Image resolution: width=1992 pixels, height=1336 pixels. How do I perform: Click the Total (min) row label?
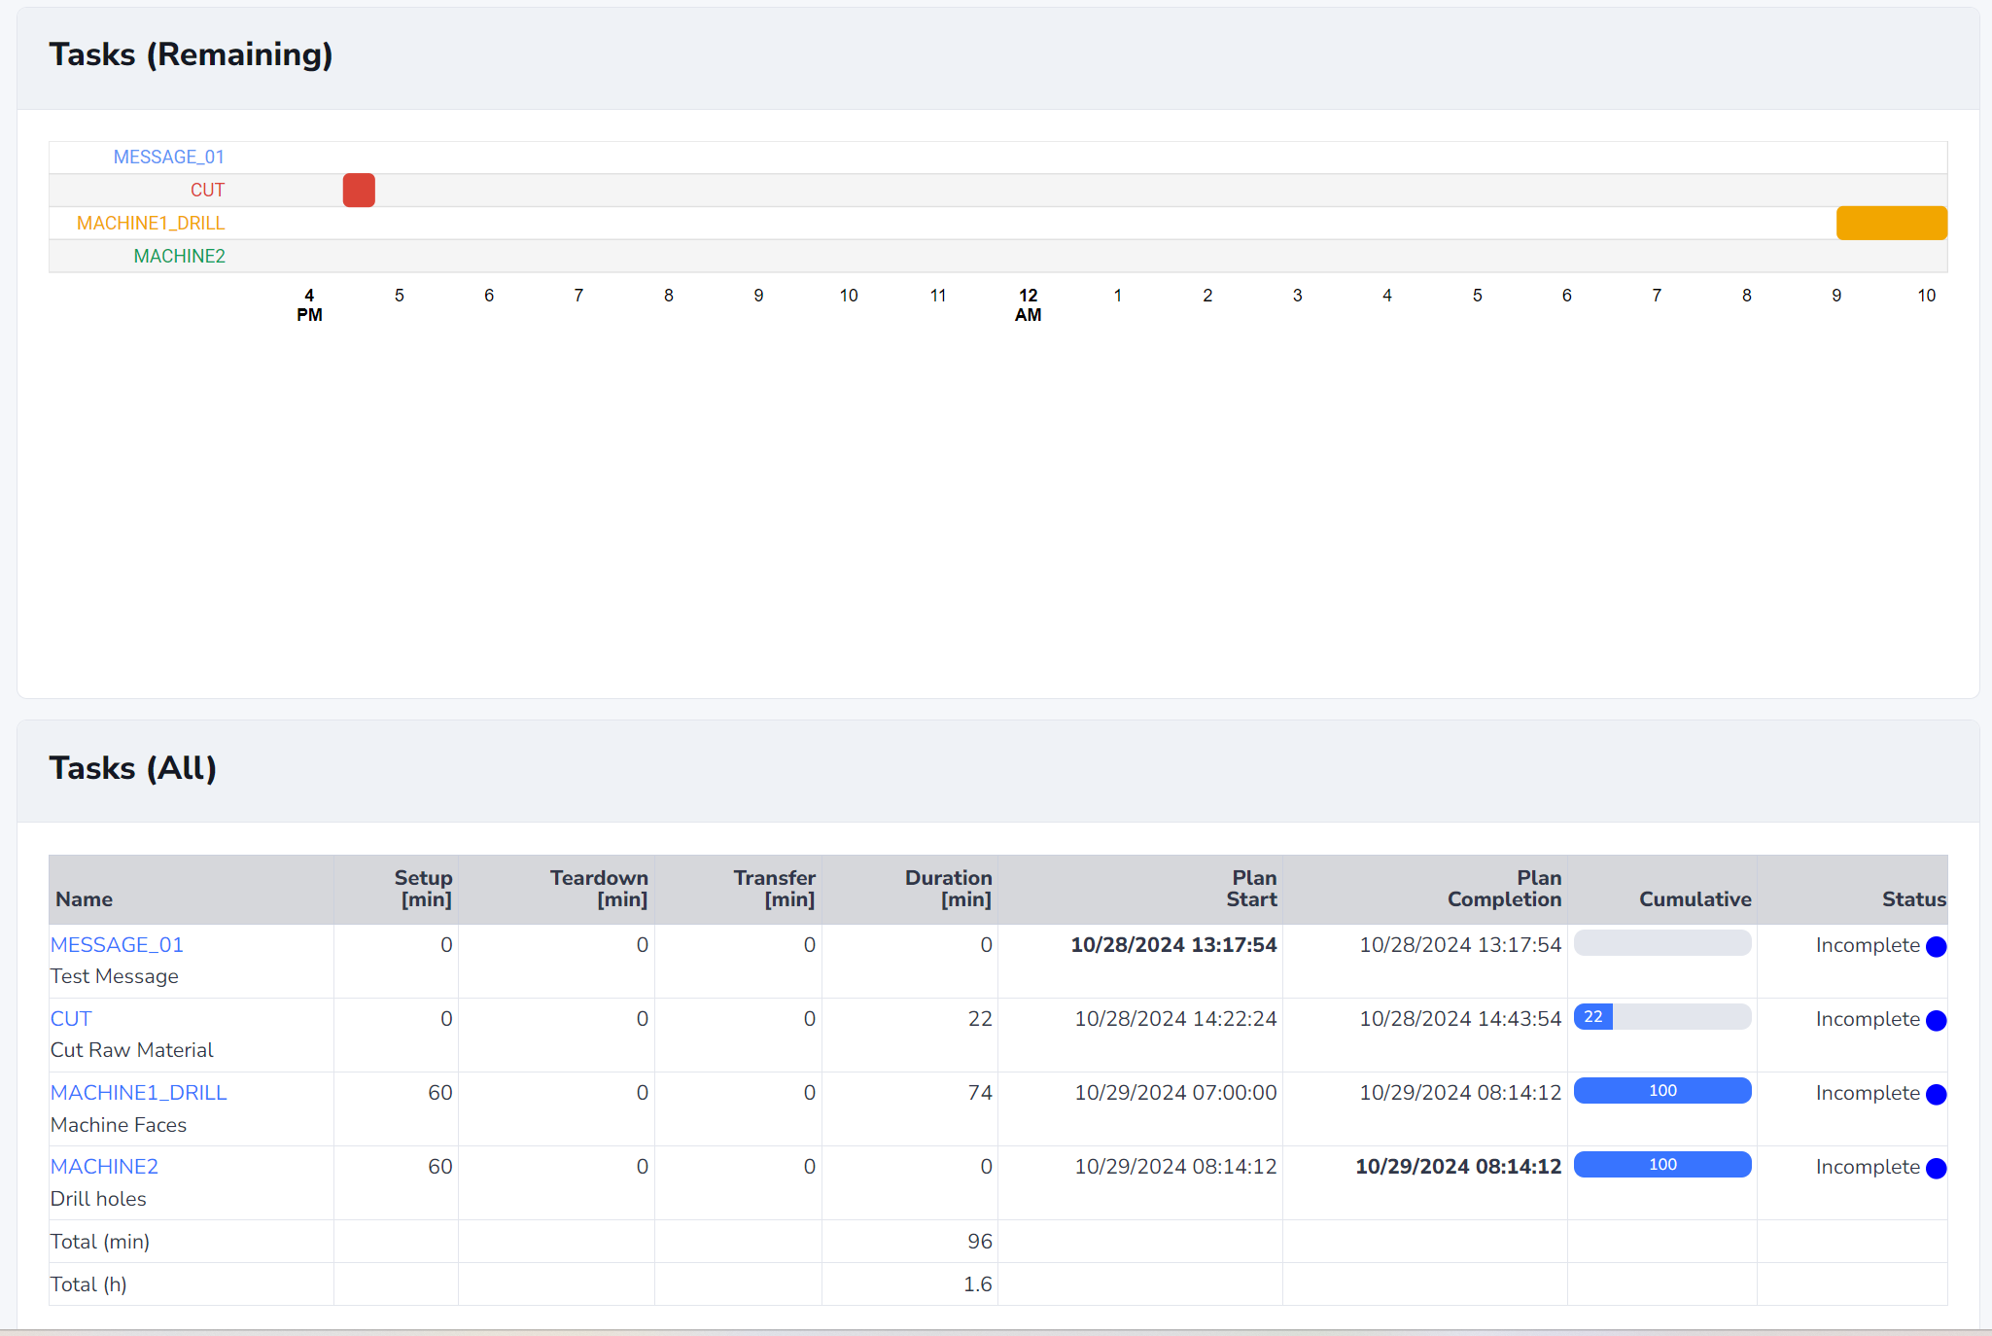click(x=100, y=1242)
